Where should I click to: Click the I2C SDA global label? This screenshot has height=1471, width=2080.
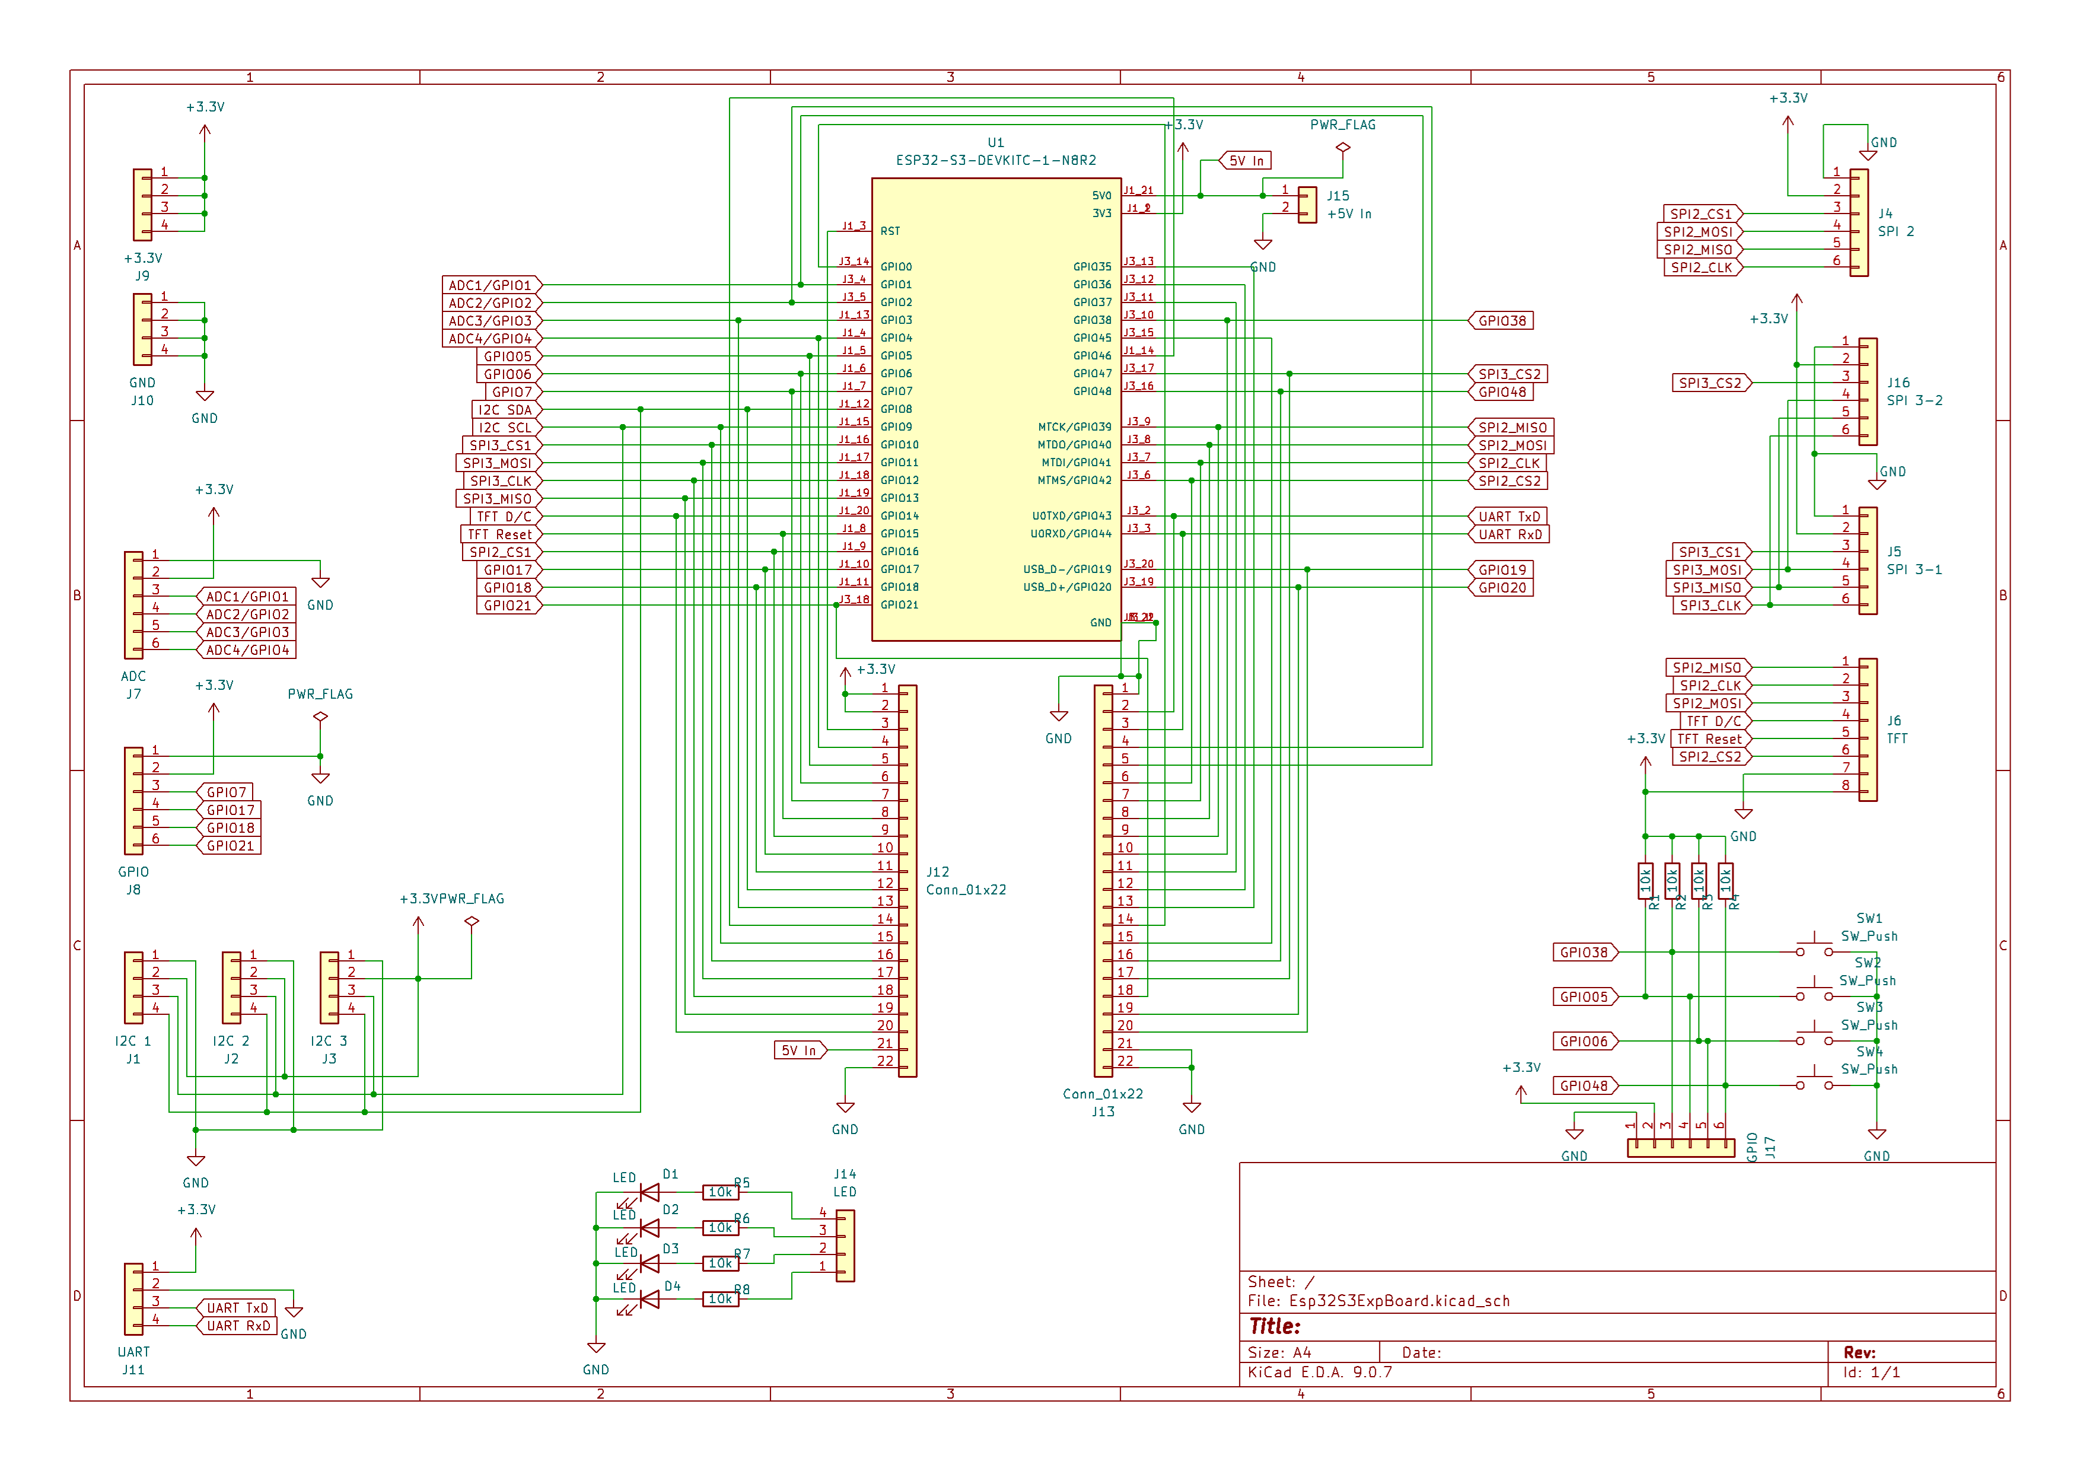coord(505,409)
